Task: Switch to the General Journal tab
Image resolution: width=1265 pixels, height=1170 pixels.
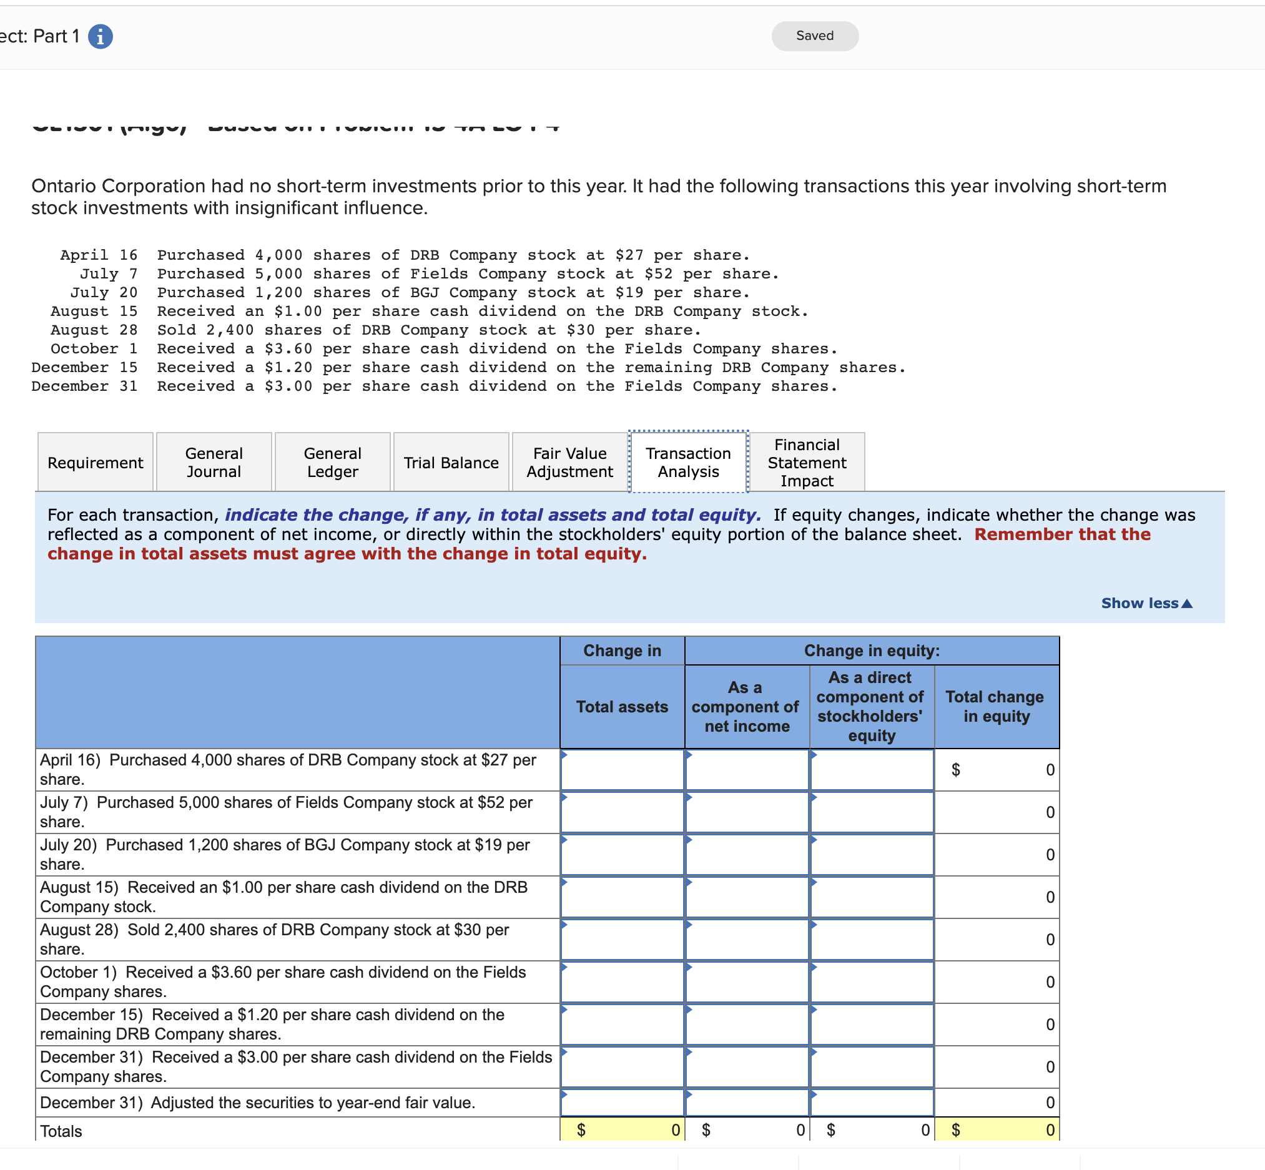Action: (214, 463)
